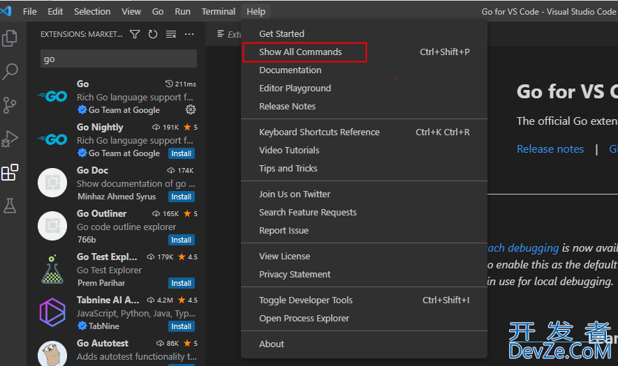This screenshot has width=618, height=366.
Task: Select the Go extension logo
Action: (52, 96)
